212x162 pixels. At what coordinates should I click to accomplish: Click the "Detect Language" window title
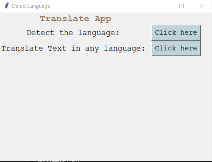[x=31, y=6]
